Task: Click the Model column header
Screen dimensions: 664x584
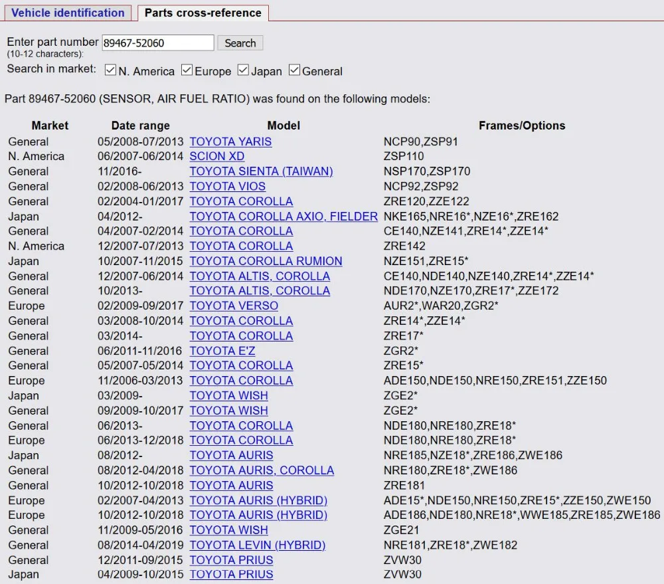Action: pyautogui.click(x=284, y=126)
